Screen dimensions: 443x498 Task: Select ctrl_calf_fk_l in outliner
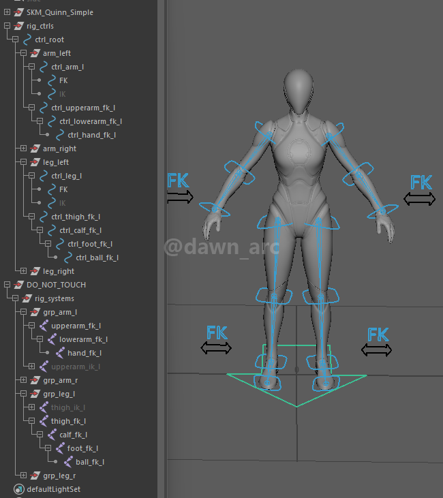tap(80, 230)
